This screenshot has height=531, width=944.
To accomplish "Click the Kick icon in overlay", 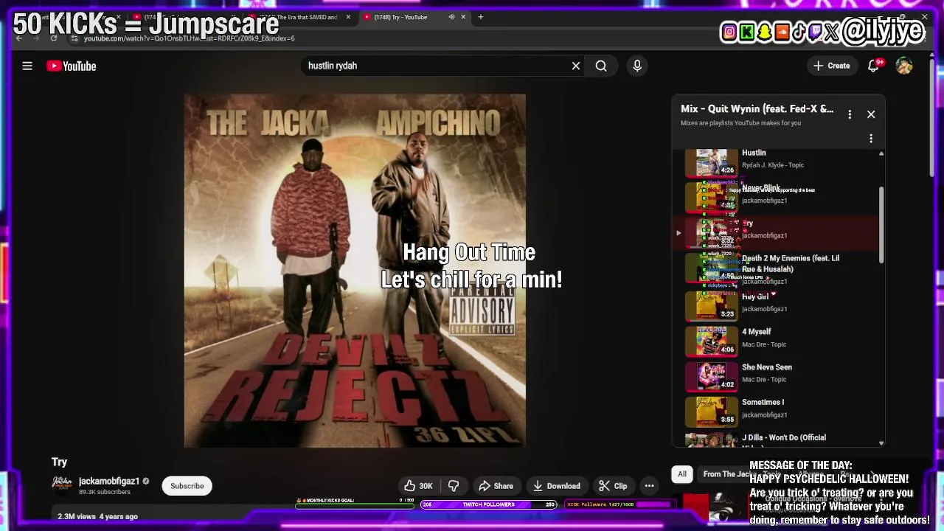I will (747, 32).
